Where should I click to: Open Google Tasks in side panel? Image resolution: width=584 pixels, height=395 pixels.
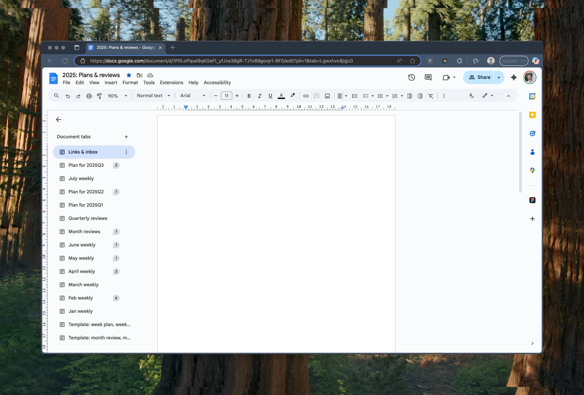[532, 133]
